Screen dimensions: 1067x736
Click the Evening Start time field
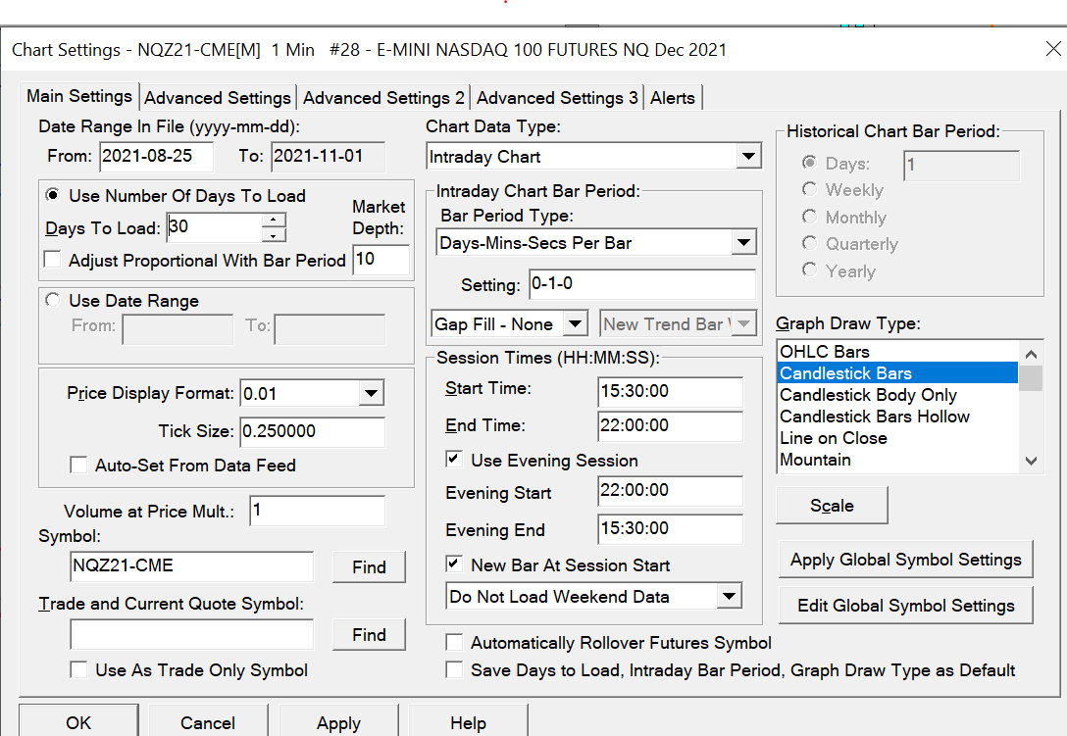tap(670, 491)
